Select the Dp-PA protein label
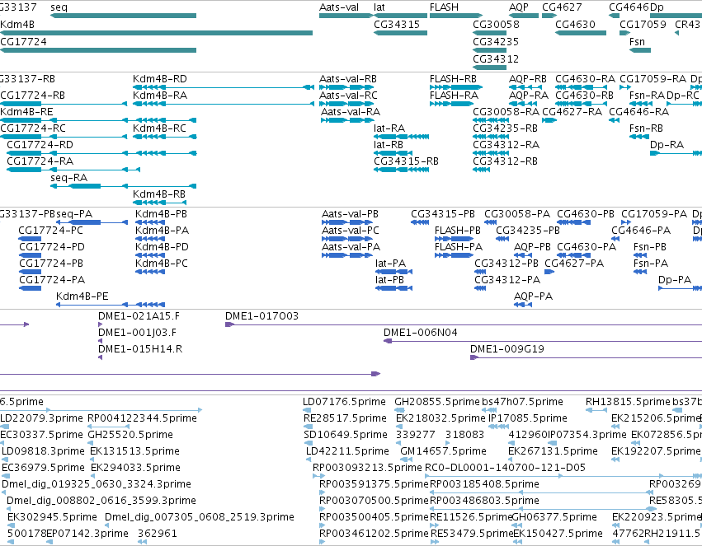This screenshot has width=702, height=546. [675, 280]
